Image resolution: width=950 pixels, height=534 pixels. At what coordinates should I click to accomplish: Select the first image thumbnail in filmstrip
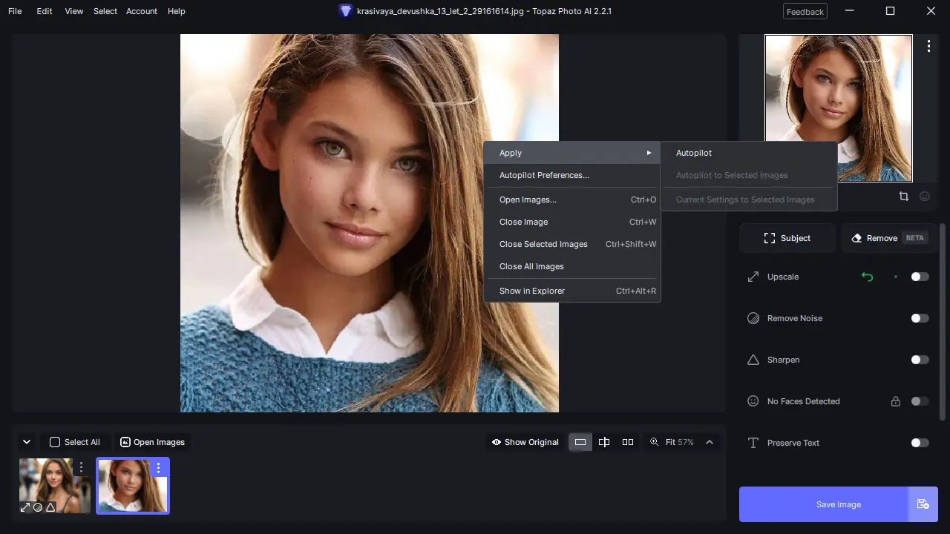point(55,486)
